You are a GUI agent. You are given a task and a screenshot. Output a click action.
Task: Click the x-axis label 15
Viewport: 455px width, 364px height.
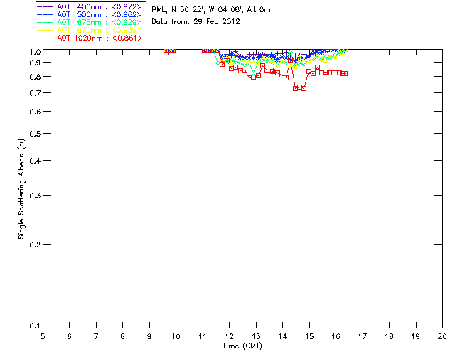309,336
